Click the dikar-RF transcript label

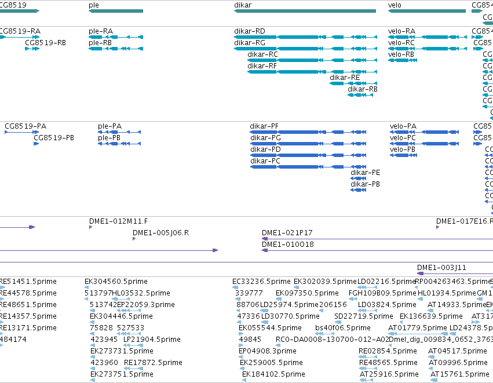tap(262, 66)
